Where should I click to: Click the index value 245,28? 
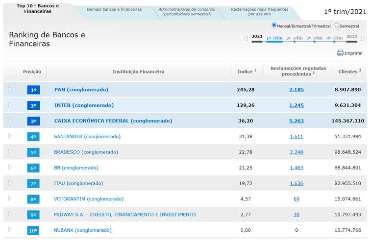pos(246,90)
